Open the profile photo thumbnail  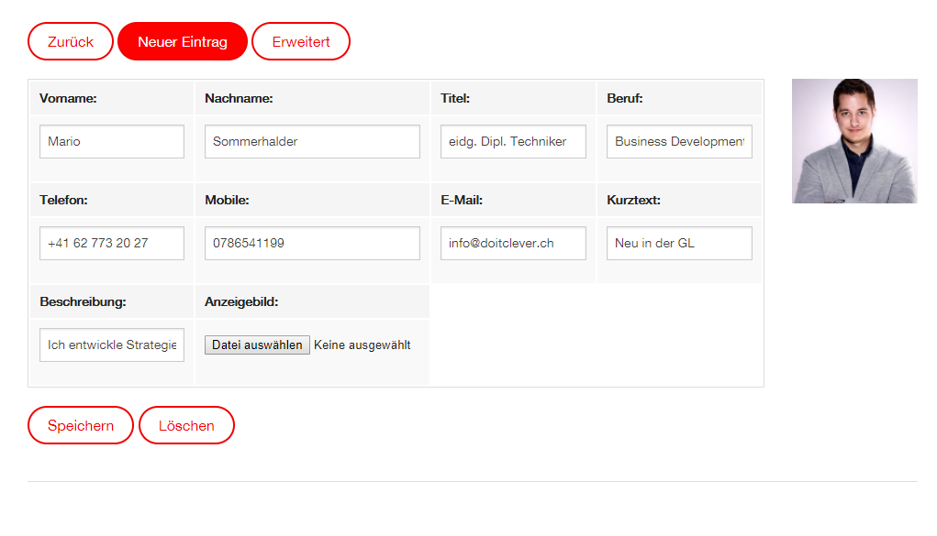[854, 141]
